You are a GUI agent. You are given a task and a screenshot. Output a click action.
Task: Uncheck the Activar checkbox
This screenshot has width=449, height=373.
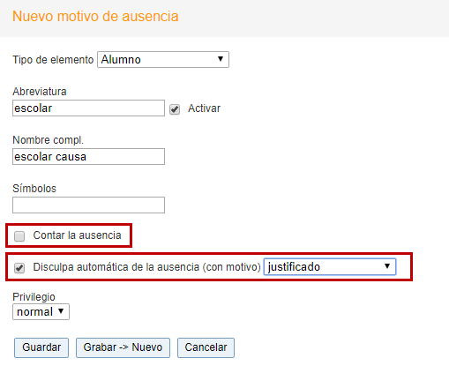coord(175,109)
